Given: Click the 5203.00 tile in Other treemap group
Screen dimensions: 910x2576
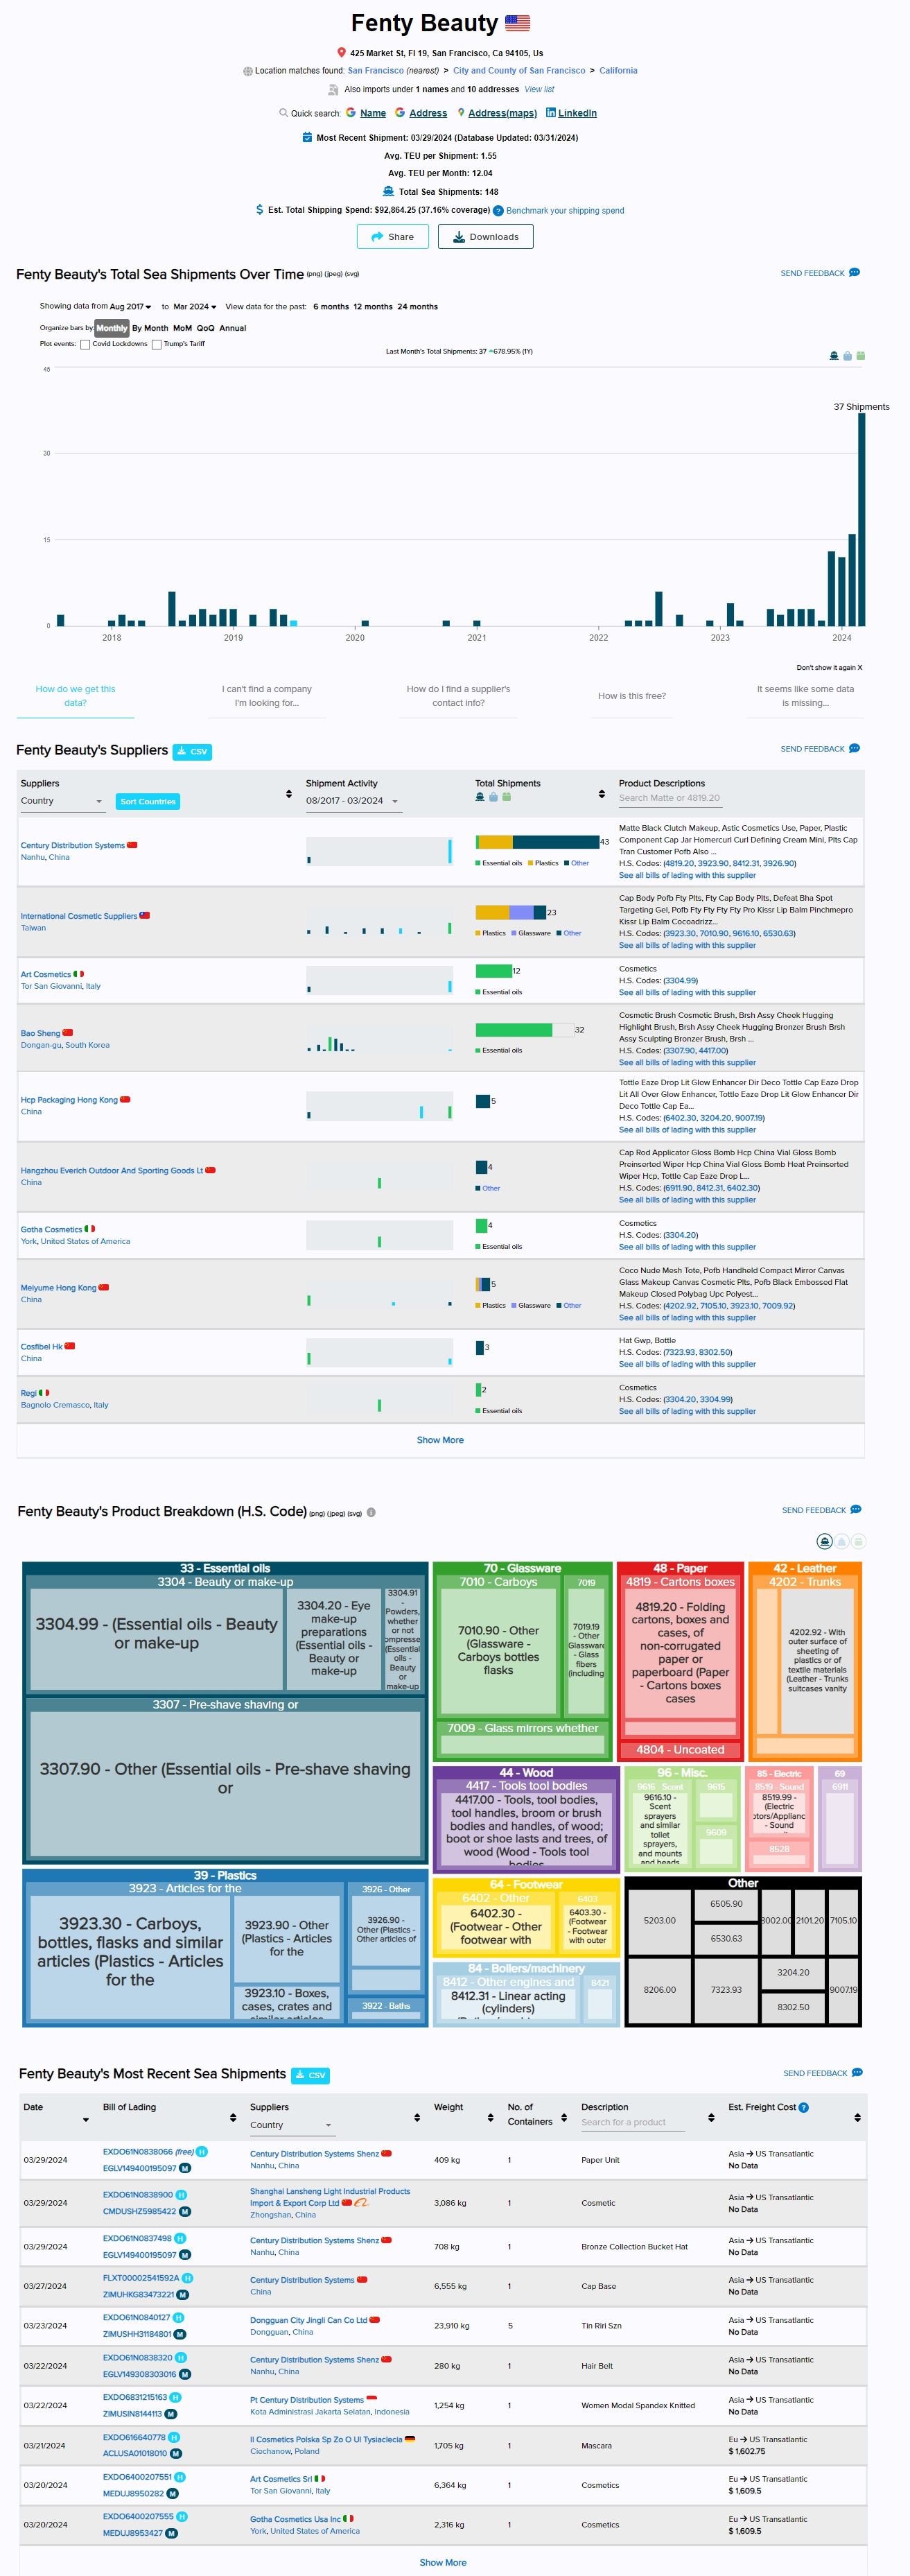Looking at the screenshot, I should pos(659,1920).
